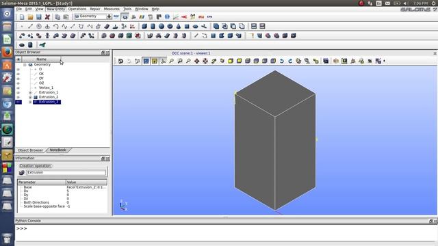Screen dimensions: 438x246
Task: Select the Vertex_1 tree item
Action: 46,87
